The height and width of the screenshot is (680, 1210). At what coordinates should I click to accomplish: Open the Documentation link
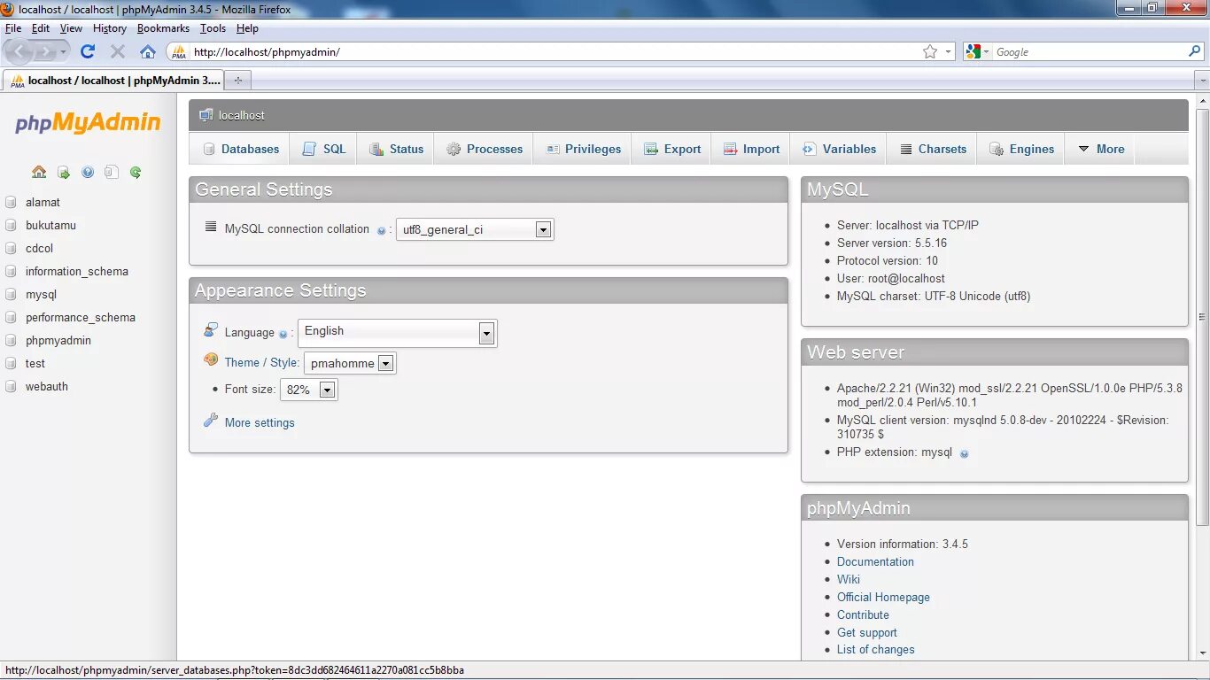click(875, 561)
